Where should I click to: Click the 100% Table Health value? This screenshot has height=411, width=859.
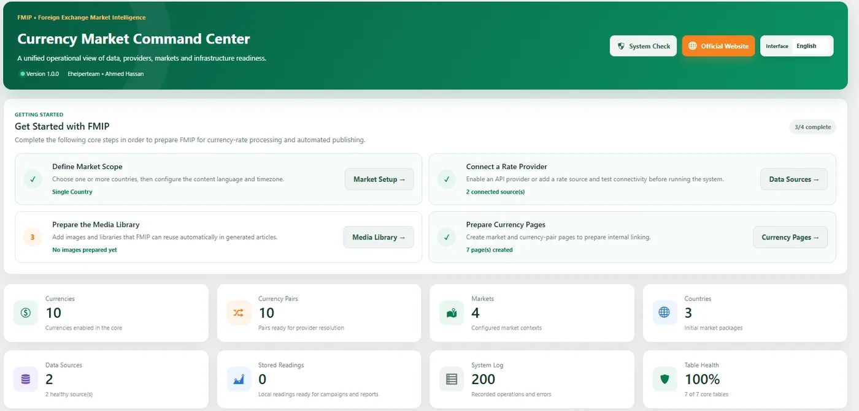tap(702, 380)
